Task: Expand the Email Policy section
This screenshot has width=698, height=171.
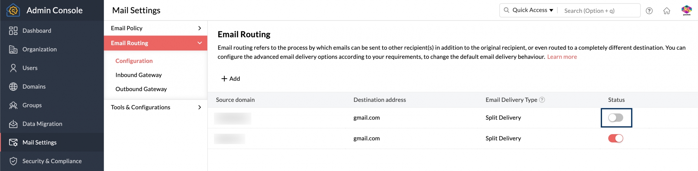Action: click(x=155, y=28)
